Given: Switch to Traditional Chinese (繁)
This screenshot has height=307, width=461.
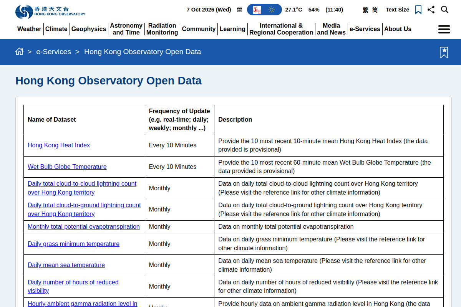Looking at the screenshot, I should [x=365, y=10].
